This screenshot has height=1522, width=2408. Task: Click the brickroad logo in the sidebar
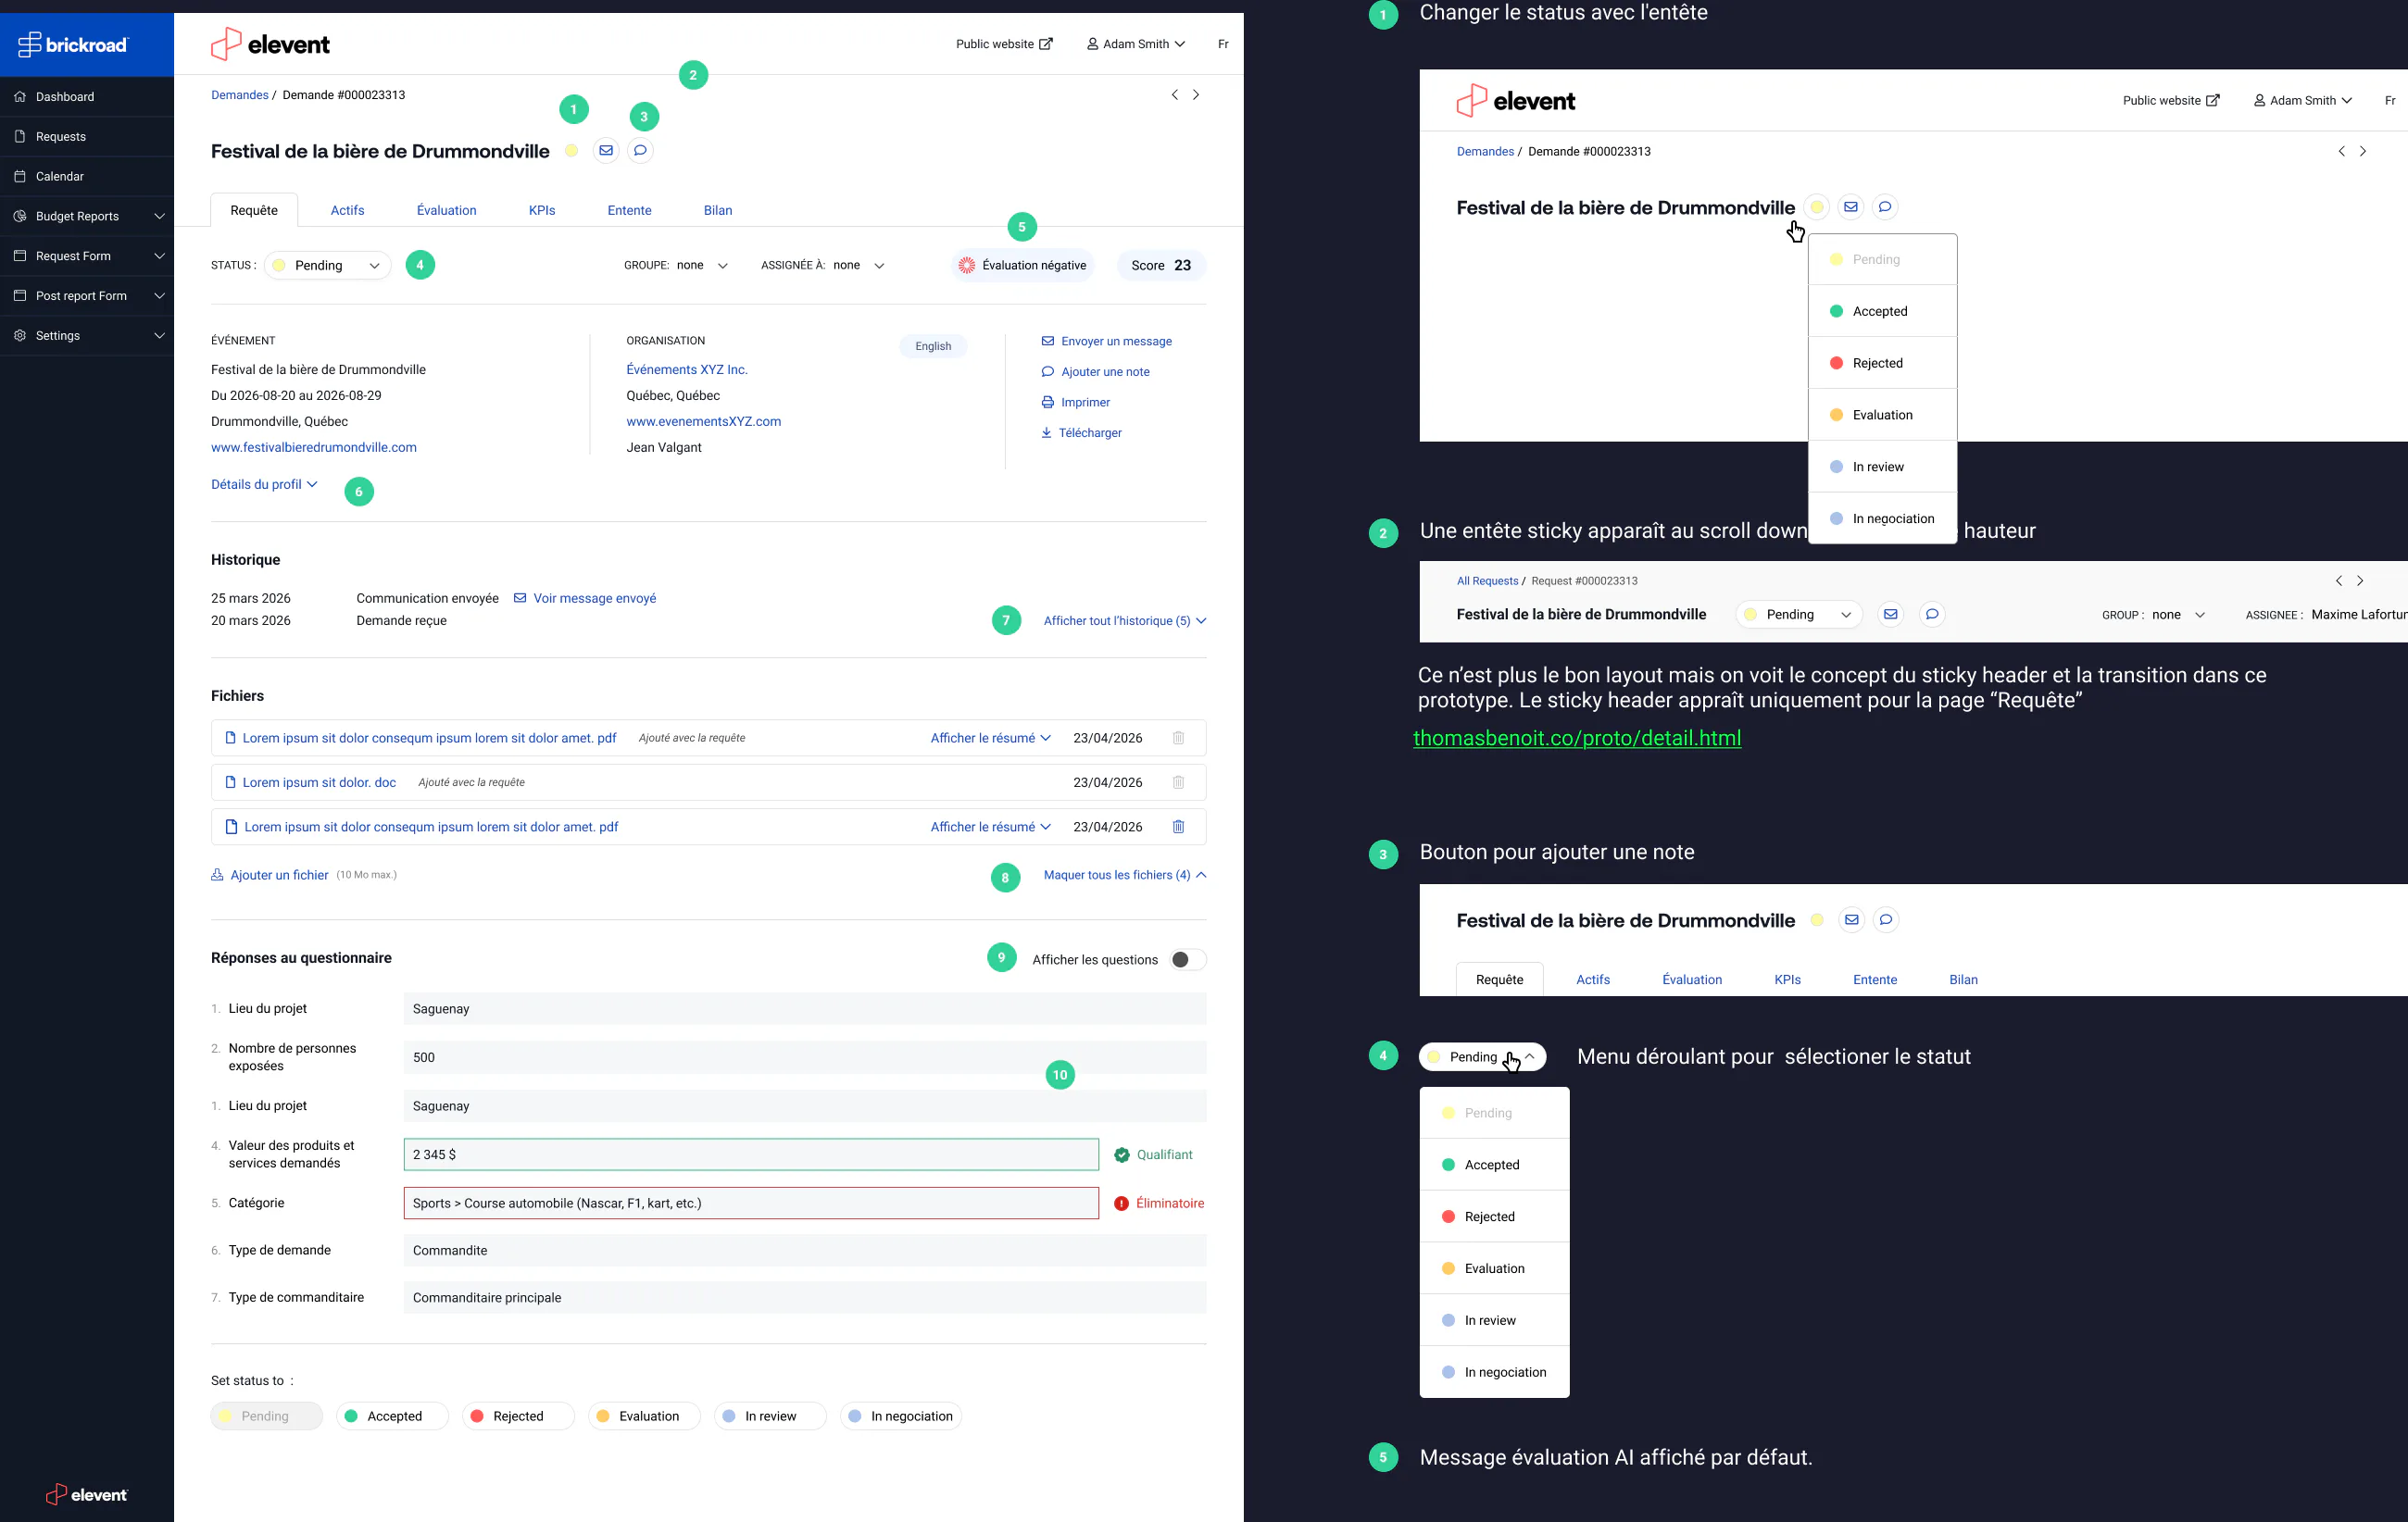click(73, 45)
